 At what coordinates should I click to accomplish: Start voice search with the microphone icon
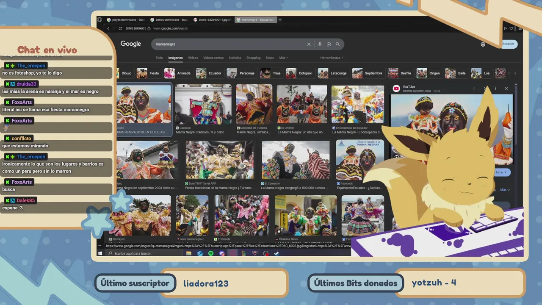[320, 44]
